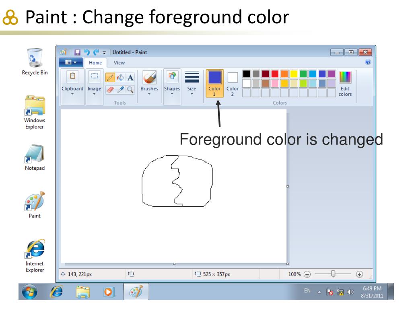
Task: Select the Color 2 background button
Action: pyautogui.click(x=233, y=83)
